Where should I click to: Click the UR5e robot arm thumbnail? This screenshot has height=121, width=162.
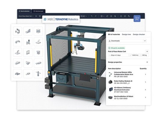click(x=110, y=74)
